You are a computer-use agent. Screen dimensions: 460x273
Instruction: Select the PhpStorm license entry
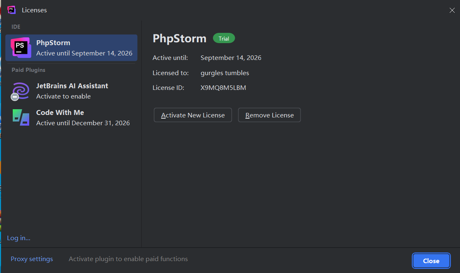(x=71, y=48)
